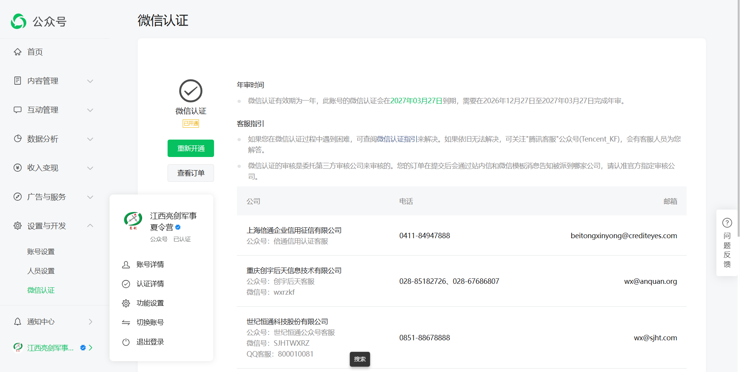
Task: Click company name 重庆创宇后天信息技术有限公司
Action: click(x=294, y=271)
